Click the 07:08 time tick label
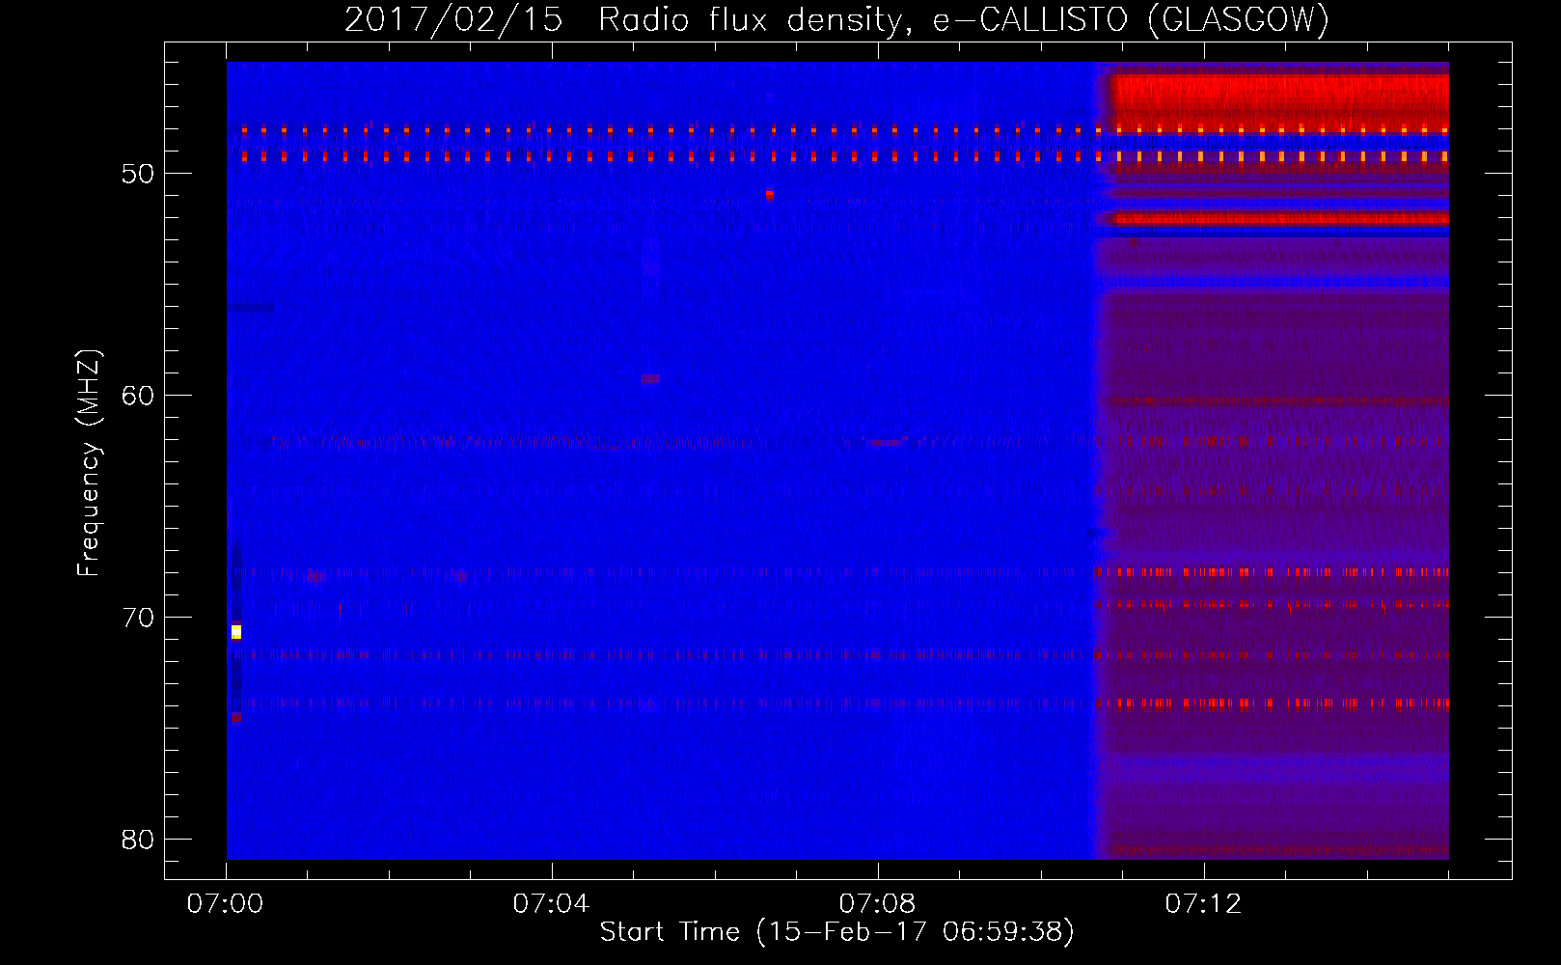 tap(877, 904)
